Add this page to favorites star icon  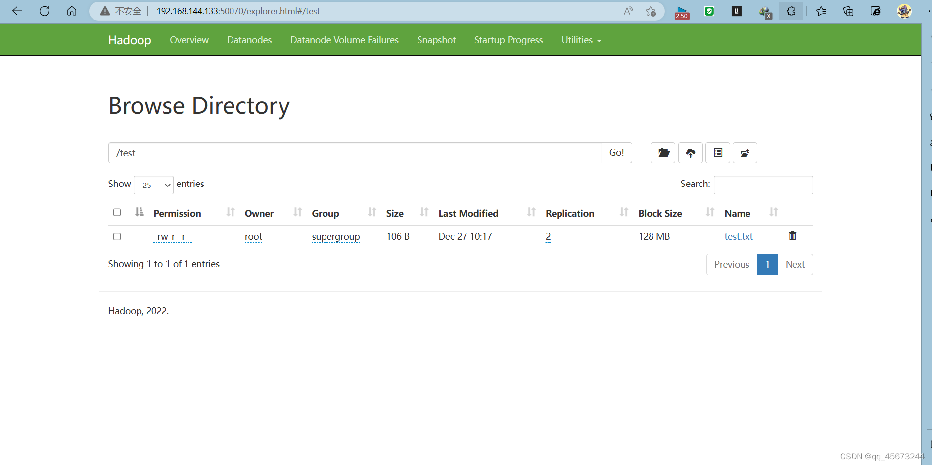(x=651, y=11)
